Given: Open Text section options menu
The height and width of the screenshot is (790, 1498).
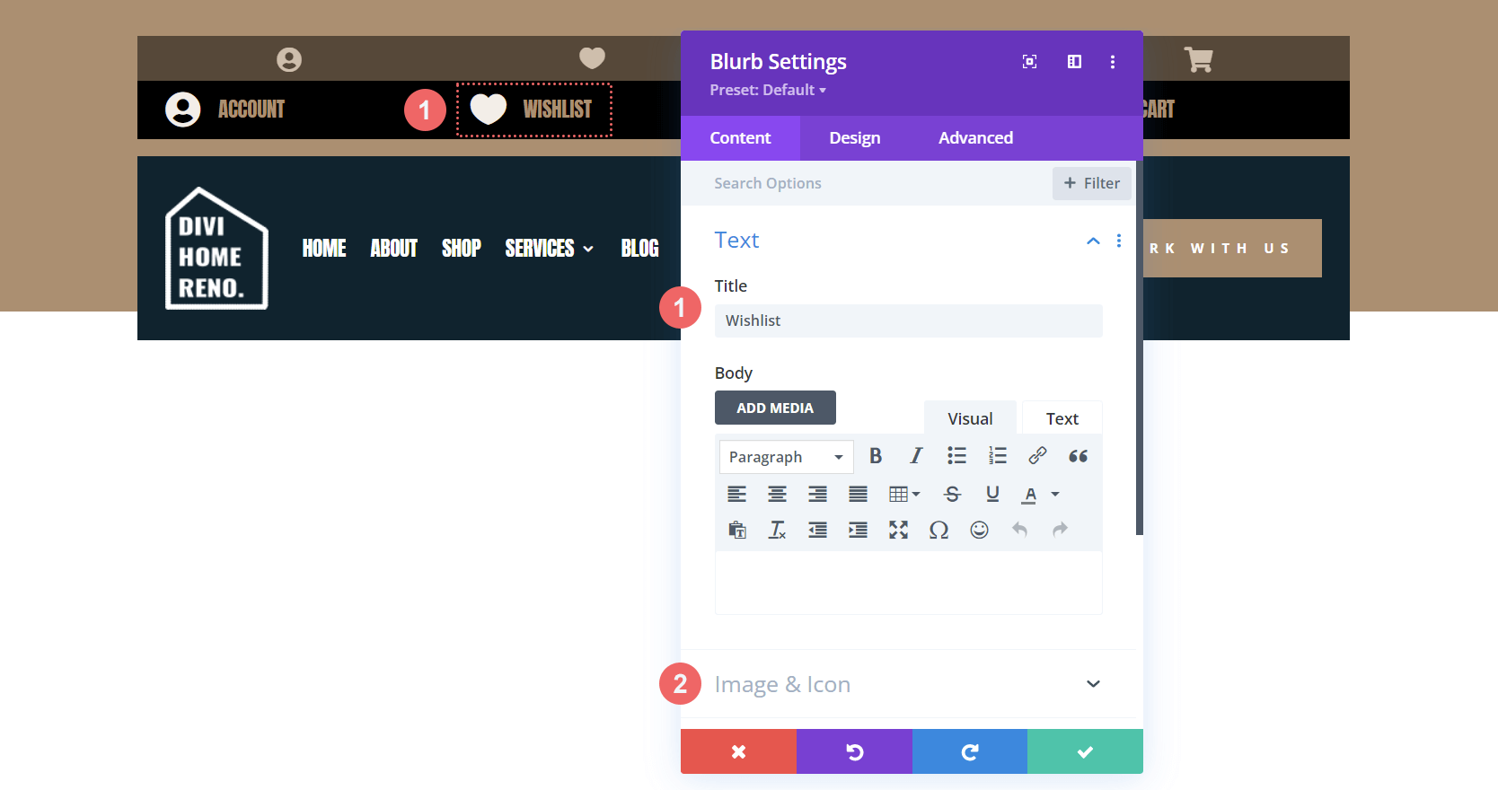Looking at the screenshot, I should point(1118,241).
